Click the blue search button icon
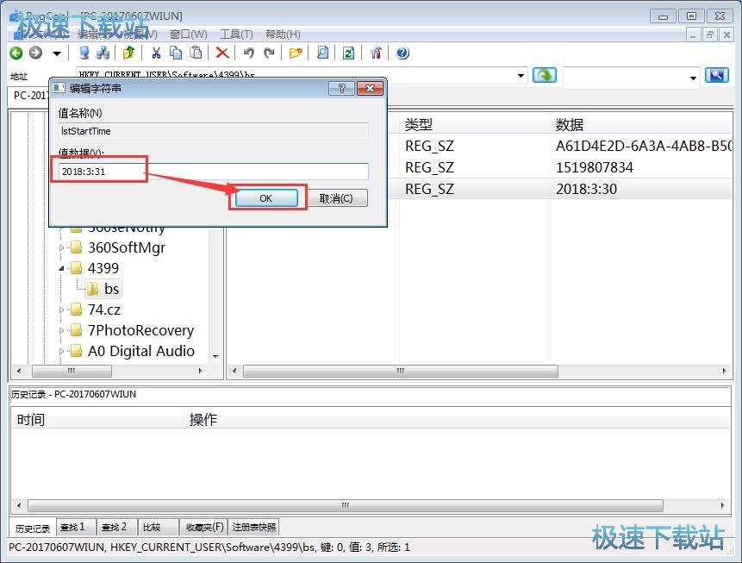This screenshot has width=742, height=563. [x=716, y=75]
